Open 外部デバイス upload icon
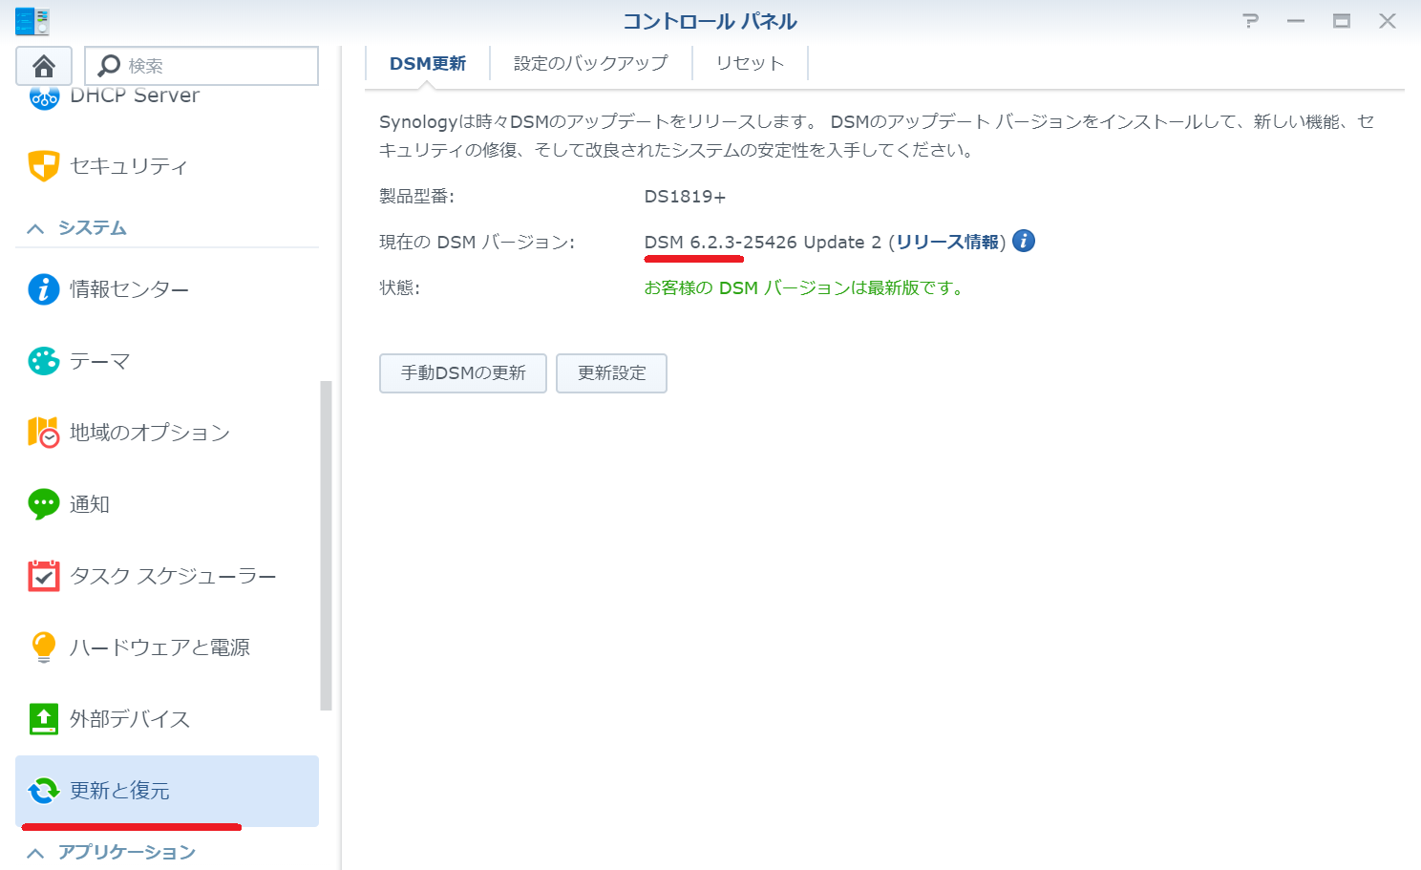 (x=44, y=719)
